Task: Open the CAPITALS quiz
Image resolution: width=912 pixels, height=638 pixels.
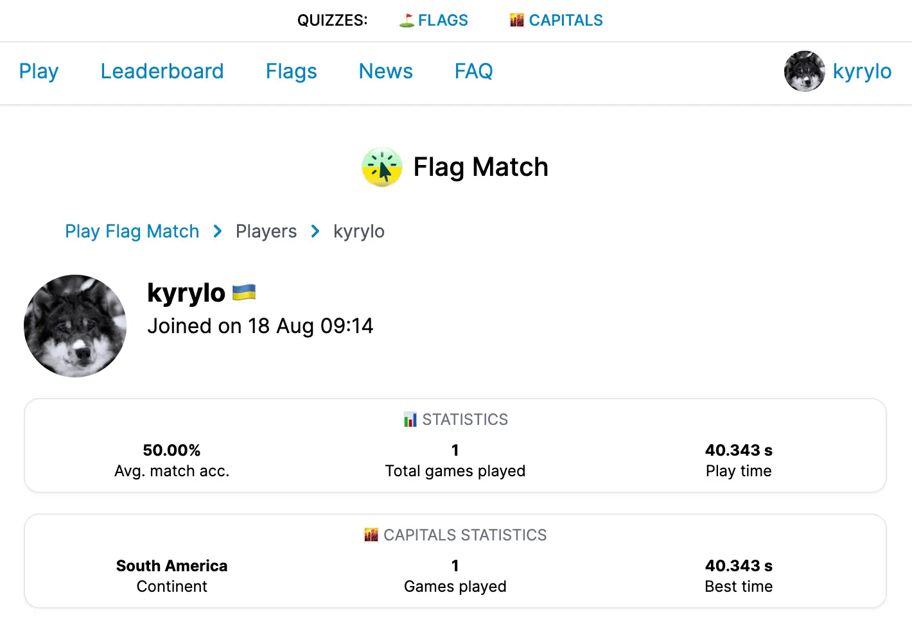Action: pos(566,20)
